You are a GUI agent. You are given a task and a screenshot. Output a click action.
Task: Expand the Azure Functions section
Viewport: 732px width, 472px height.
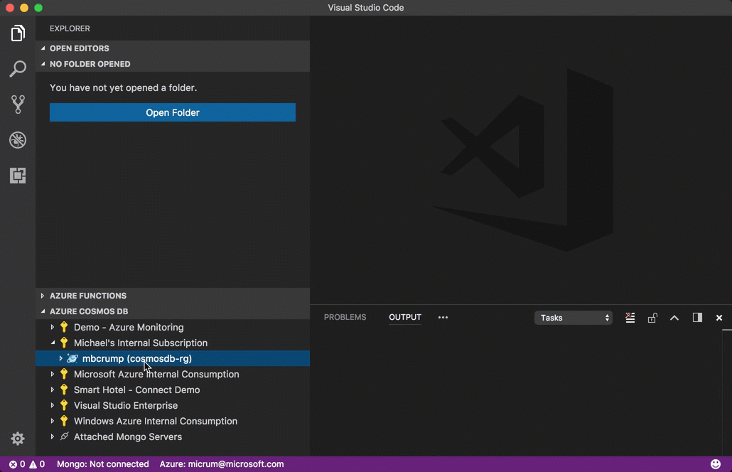click(x=43, y=296)
